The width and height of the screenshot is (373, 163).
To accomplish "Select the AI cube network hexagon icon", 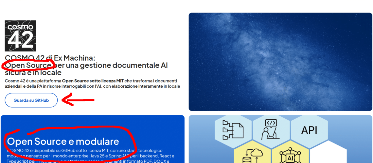I will pyautogui.click(x=290, y=155).
